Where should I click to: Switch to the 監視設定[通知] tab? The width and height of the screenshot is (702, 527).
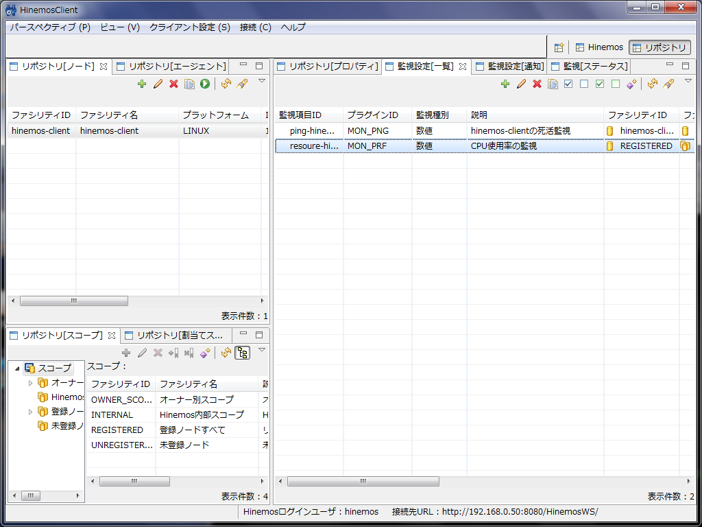tap(510, 67)
